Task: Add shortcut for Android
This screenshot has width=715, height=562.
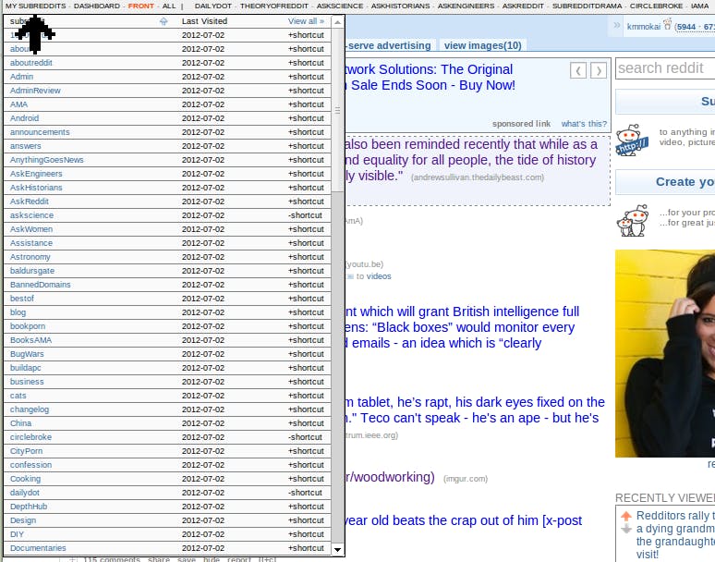Action: (x=306, y=118)
